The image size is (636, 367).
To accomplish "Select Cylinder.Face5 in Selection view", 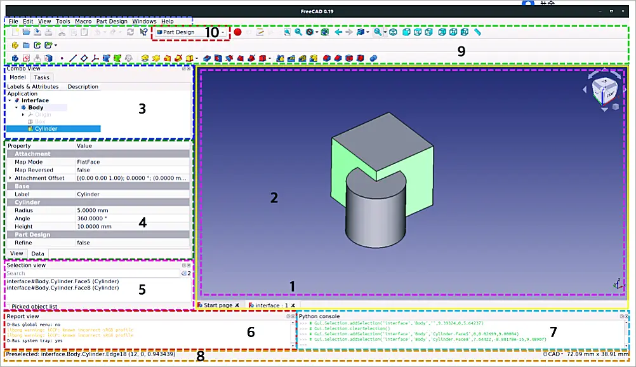I will (63, 281).
